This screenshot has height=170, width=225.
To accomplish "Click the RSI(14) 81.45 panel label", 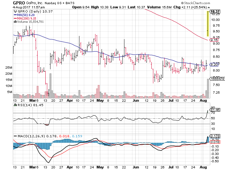I will pos(31,105).
